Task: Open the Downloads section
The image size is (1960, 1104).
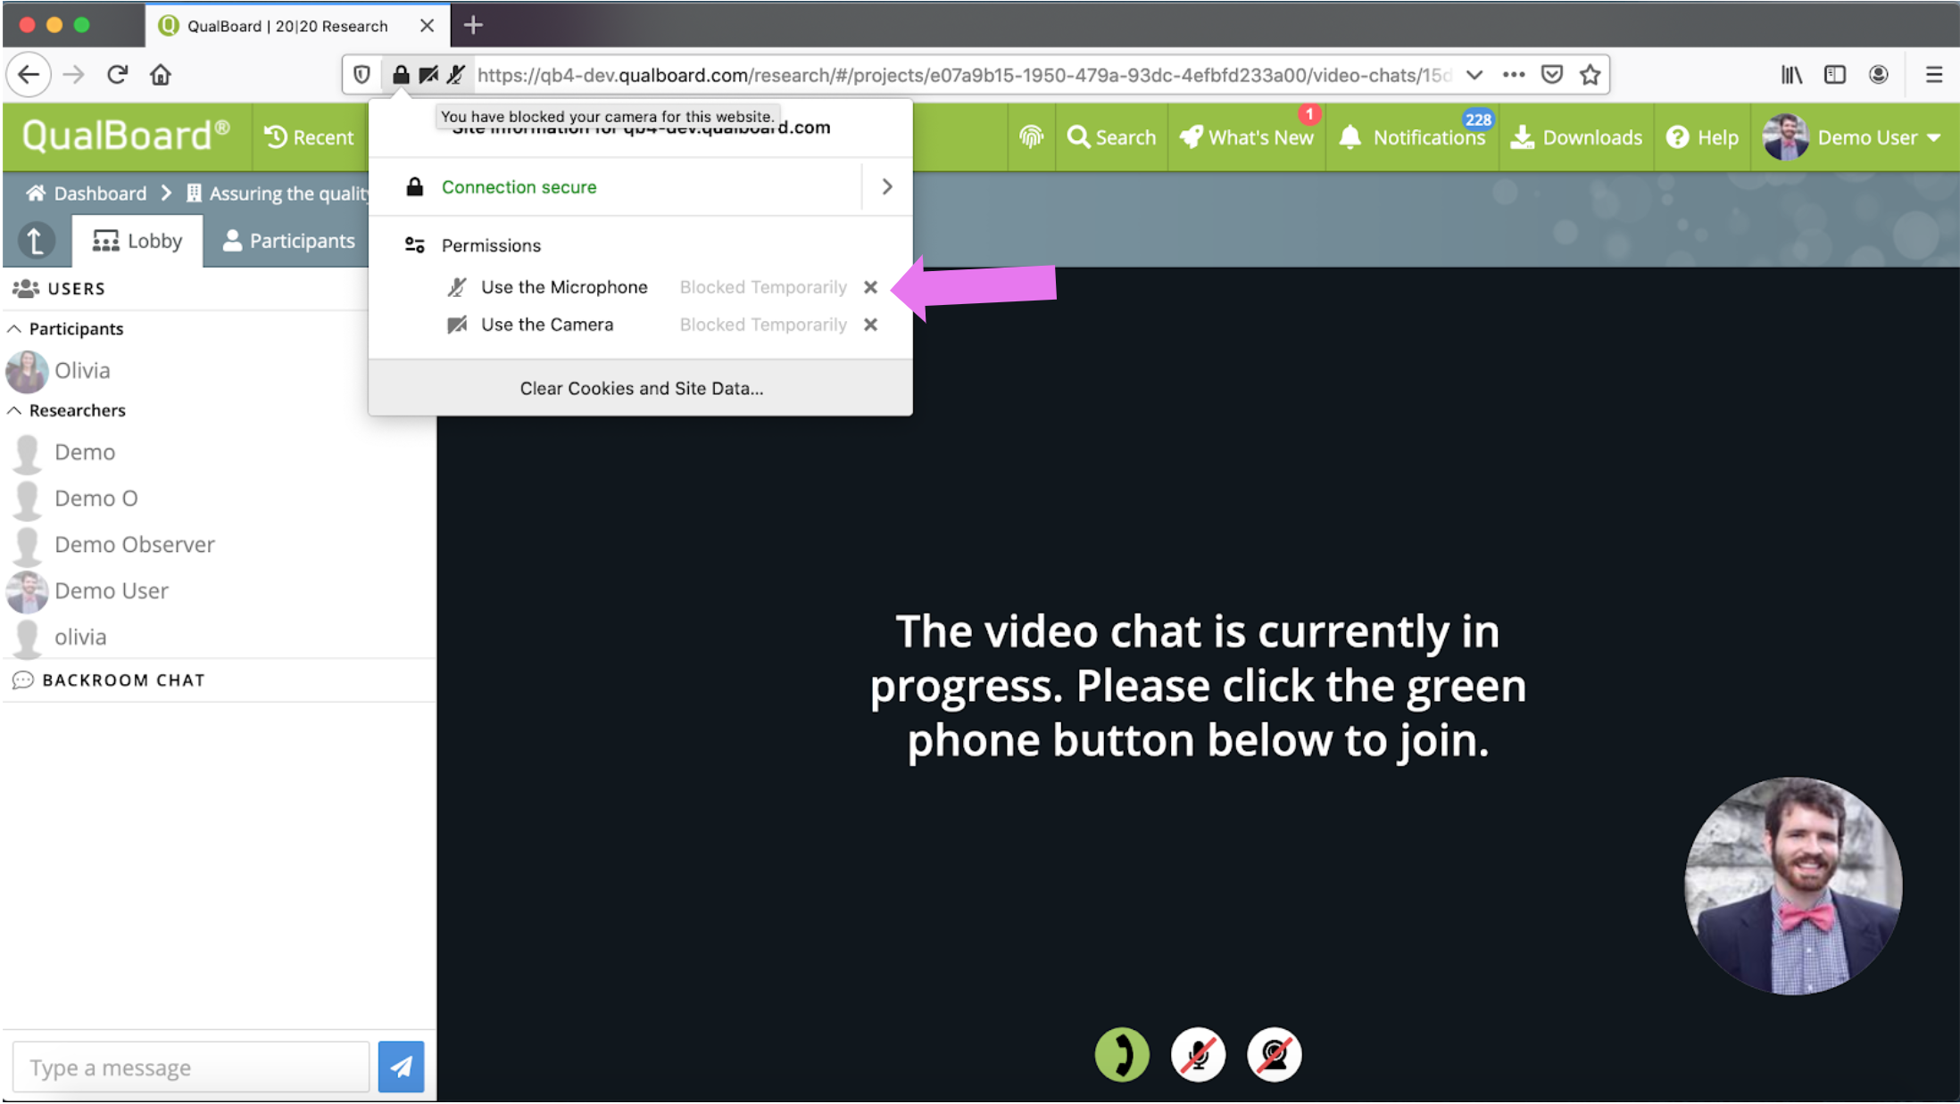Action: 1576,137
